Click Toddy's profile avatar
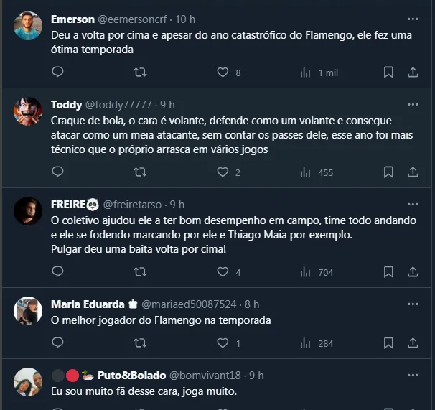435x410 pixels. [29, 111]
